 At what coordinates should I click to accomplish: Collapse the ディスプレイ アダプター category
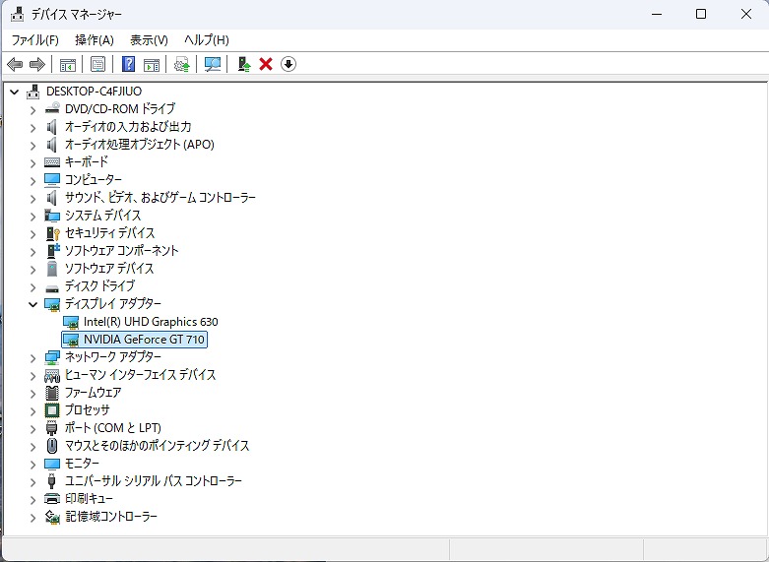pyautogui.click(x=32, y=304)
